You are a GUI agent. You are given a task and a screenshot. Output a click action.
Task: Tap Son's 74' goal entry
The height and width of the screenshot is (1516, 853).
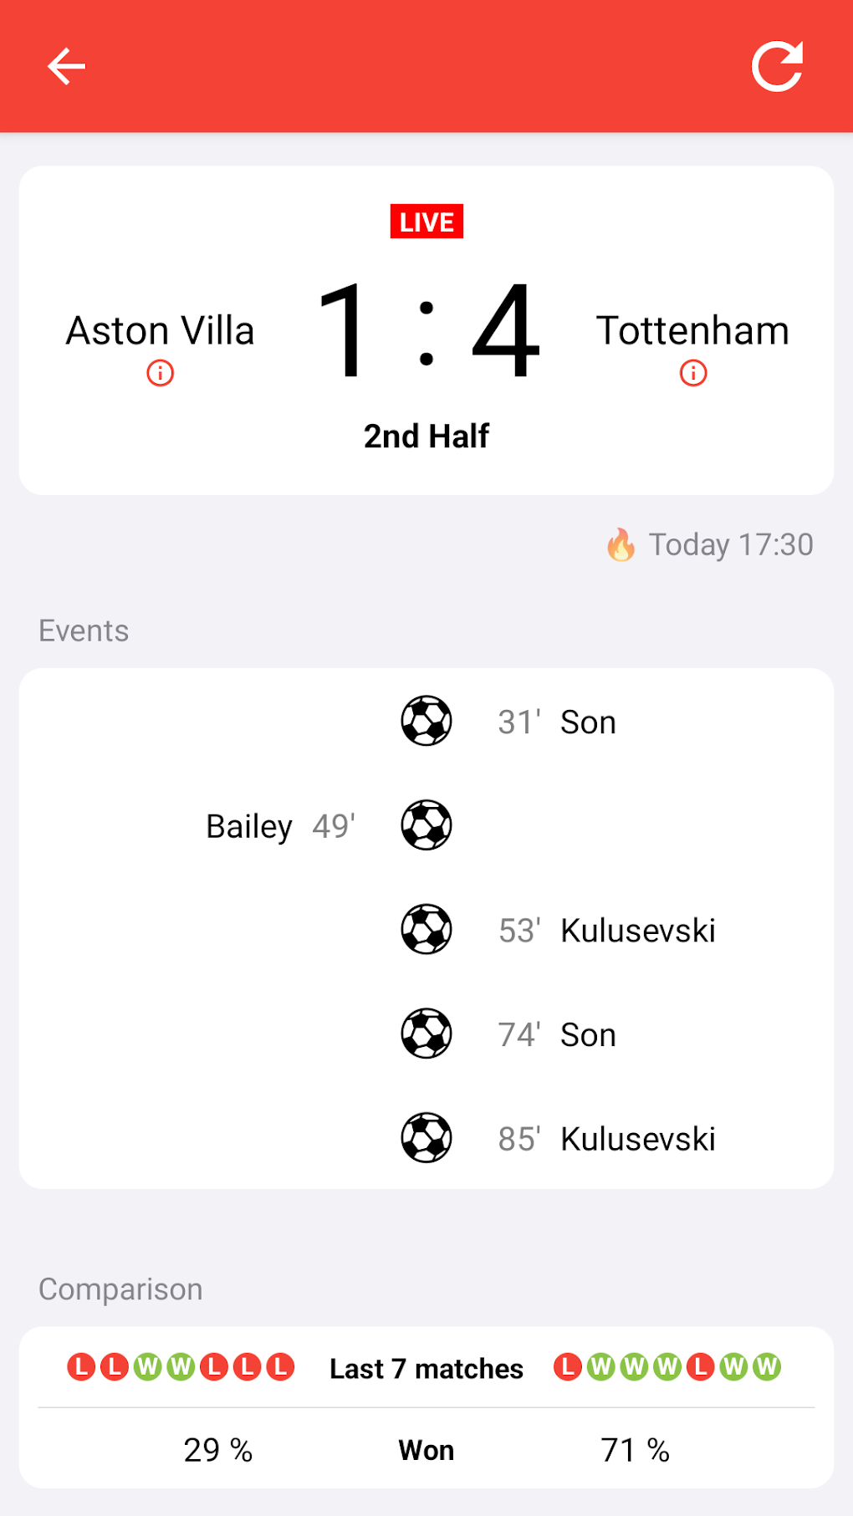point(588,1035)
